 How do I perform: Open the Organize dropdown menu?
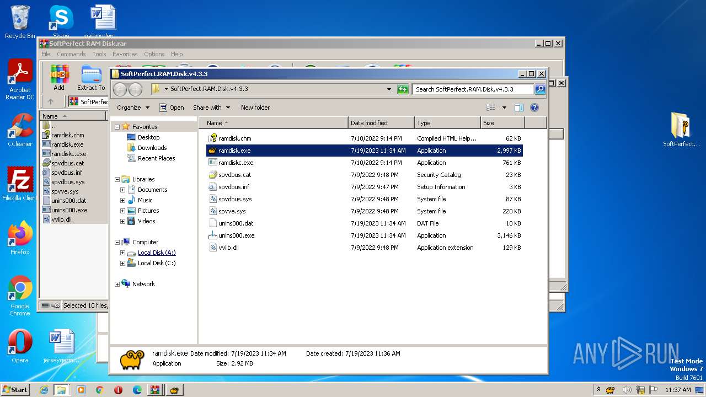point(133,108)
